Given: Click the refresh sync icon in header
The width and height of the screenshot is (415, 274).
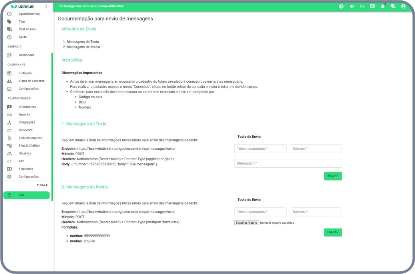Looking at the screenshot, I should pyautogui.click(x=362, y=6).
